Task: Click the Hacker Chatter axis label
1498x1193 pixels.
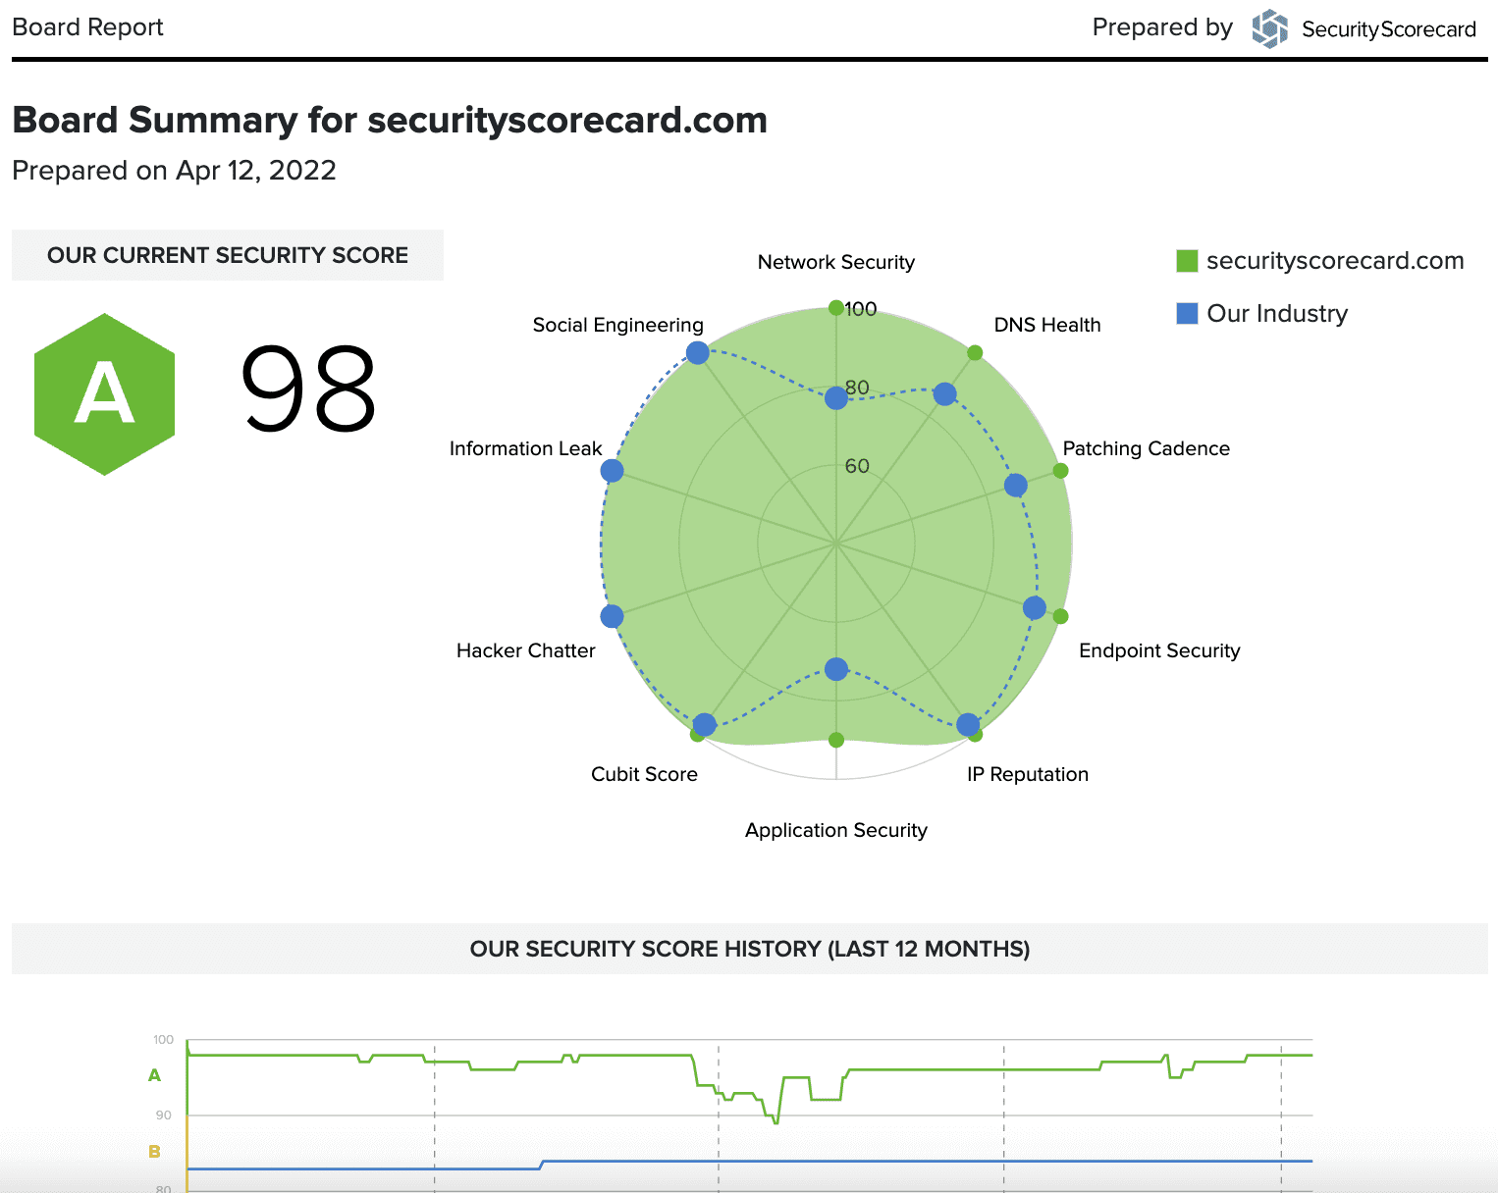Action: [526, 650]
